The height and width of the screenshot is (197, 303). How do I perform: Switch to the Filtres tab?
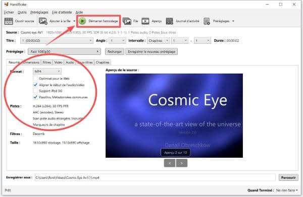click(x=47, y=62)
